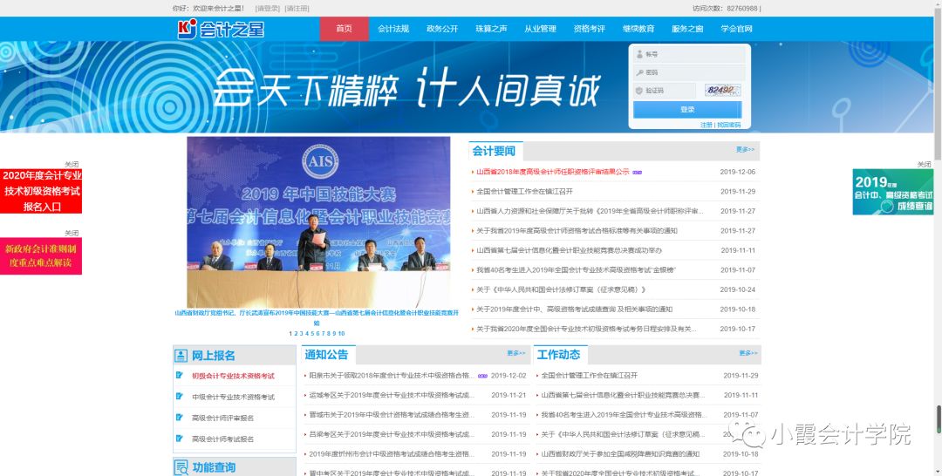Open 会计要闻 item 全国会计管理工作会在镇江召开

(524, 192)
